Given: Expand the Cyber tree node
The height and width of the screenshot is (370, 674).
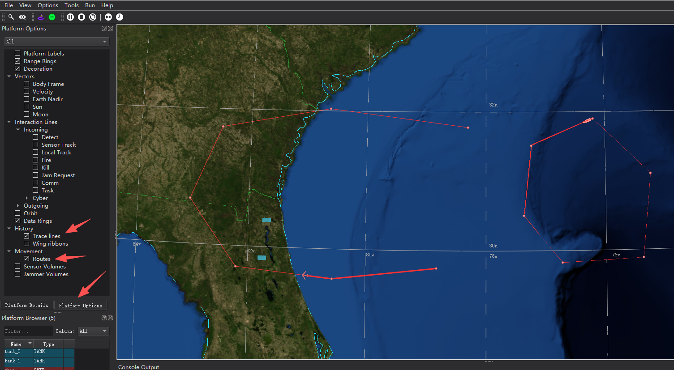Looking at the screenshot, I should coord(27,198).
